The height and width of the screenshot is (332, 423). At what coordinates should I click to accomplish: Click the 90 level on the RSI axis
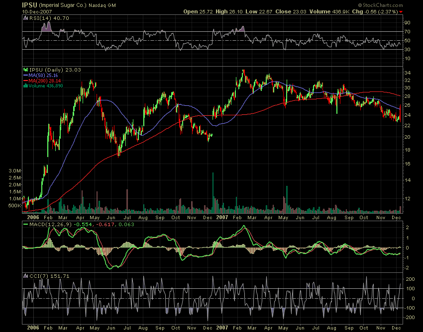408,23
